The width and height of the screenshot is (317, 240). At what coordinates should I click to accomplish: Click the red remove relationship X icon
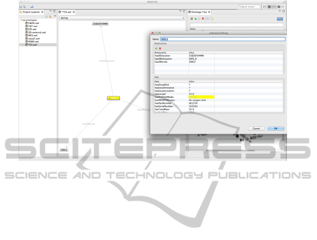(160, 48)
